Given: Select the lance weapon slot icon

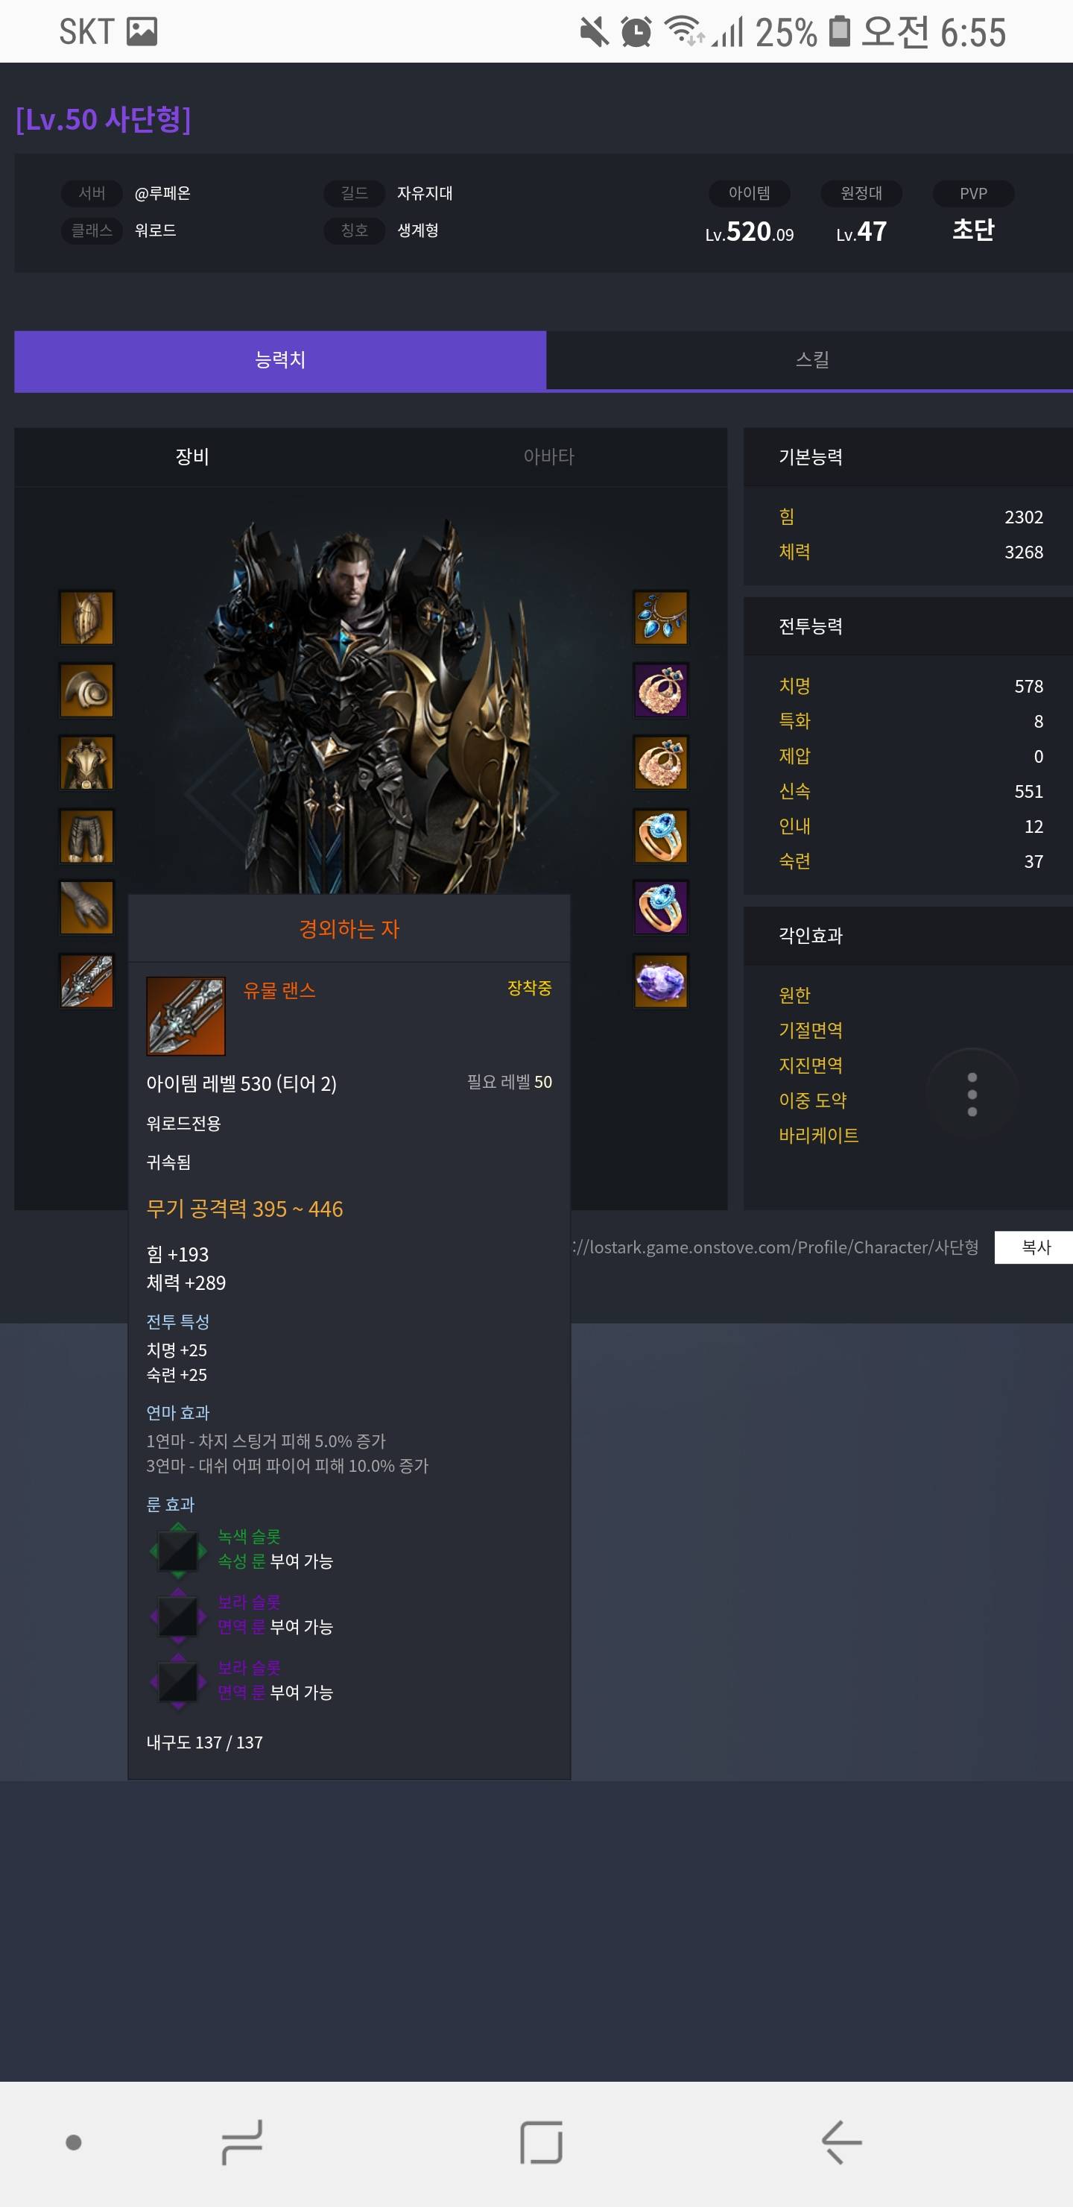Looking at the screenshot, I should click(86, 981).
